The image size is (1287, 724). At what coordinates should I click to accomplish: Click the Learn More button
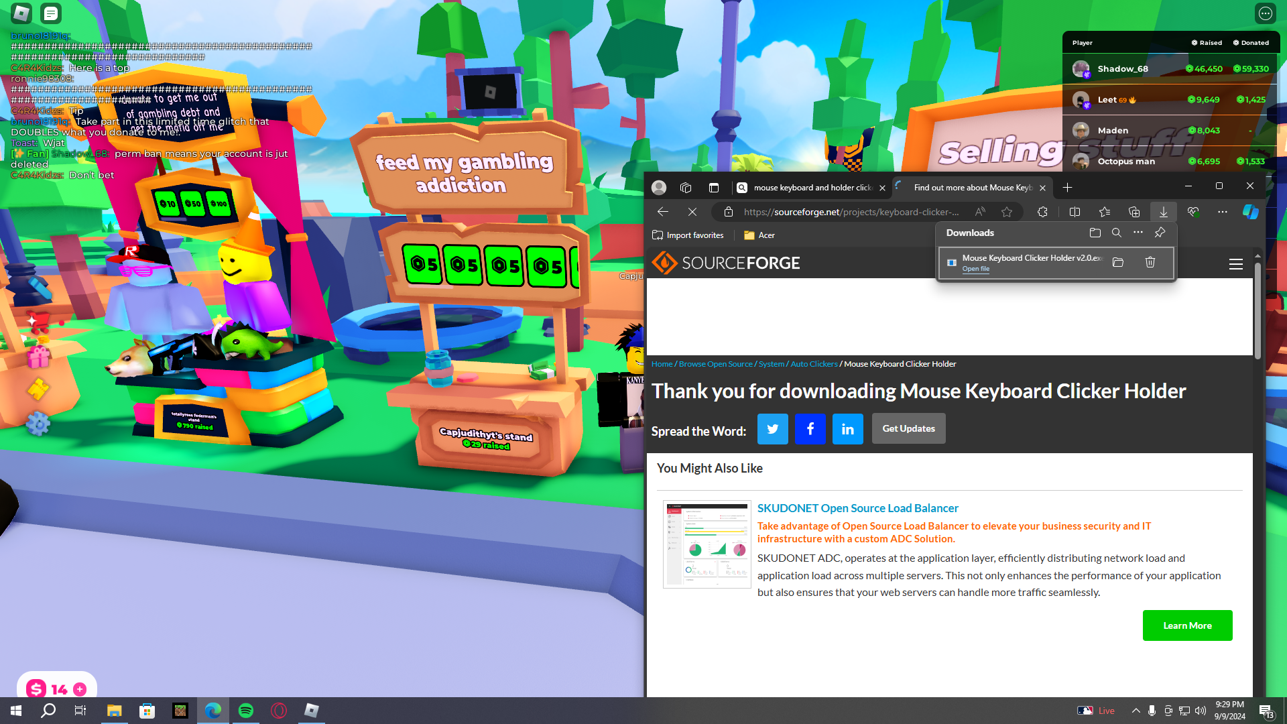coord(1186,625)
